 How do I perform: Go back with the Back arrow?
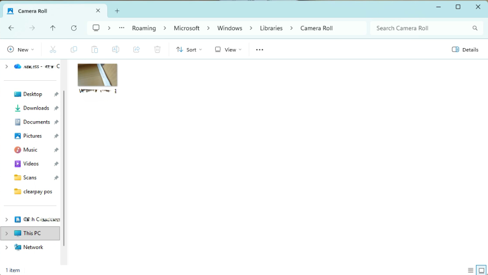pos(11,28)
